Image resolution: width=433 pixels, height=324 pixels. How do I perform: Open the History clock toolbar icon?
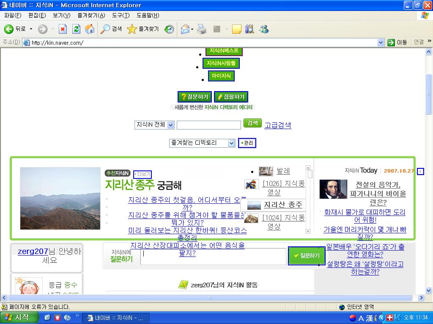coord(169,29)
